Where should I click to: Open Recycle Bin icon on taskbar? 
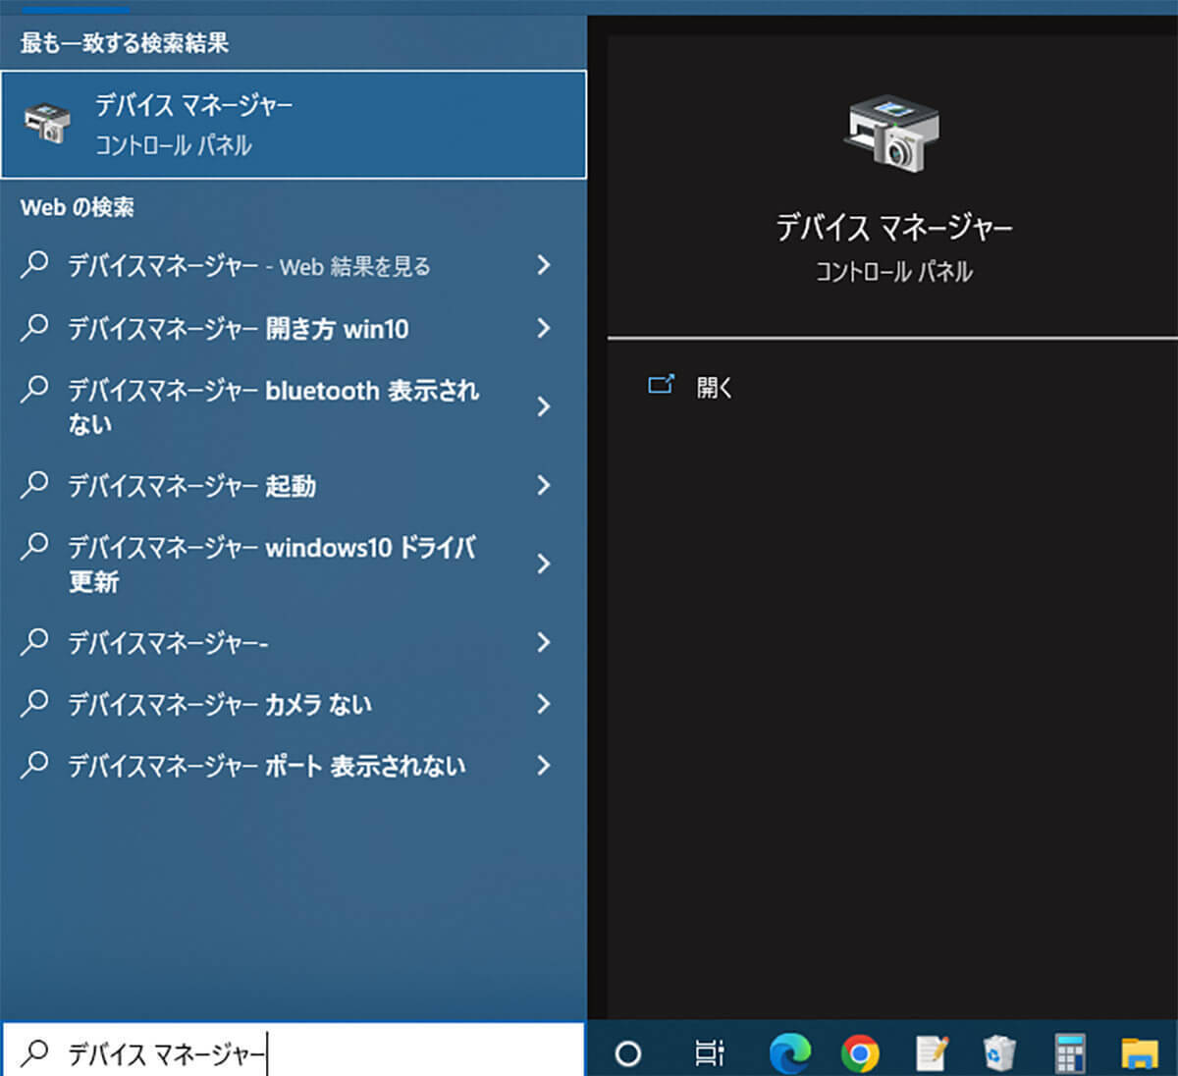pos(999,1053)
